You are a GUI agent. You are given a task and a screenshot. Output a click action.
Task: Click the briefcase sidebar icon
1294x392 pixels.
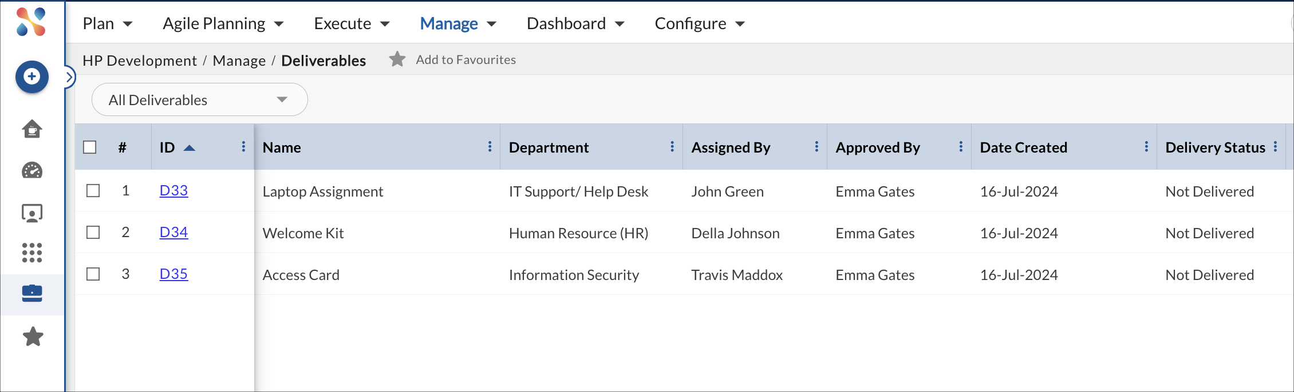[32, 294]
